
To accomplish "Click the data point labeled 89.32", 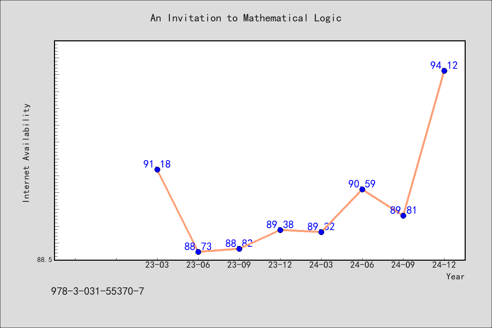I will [x=321, y=232].
